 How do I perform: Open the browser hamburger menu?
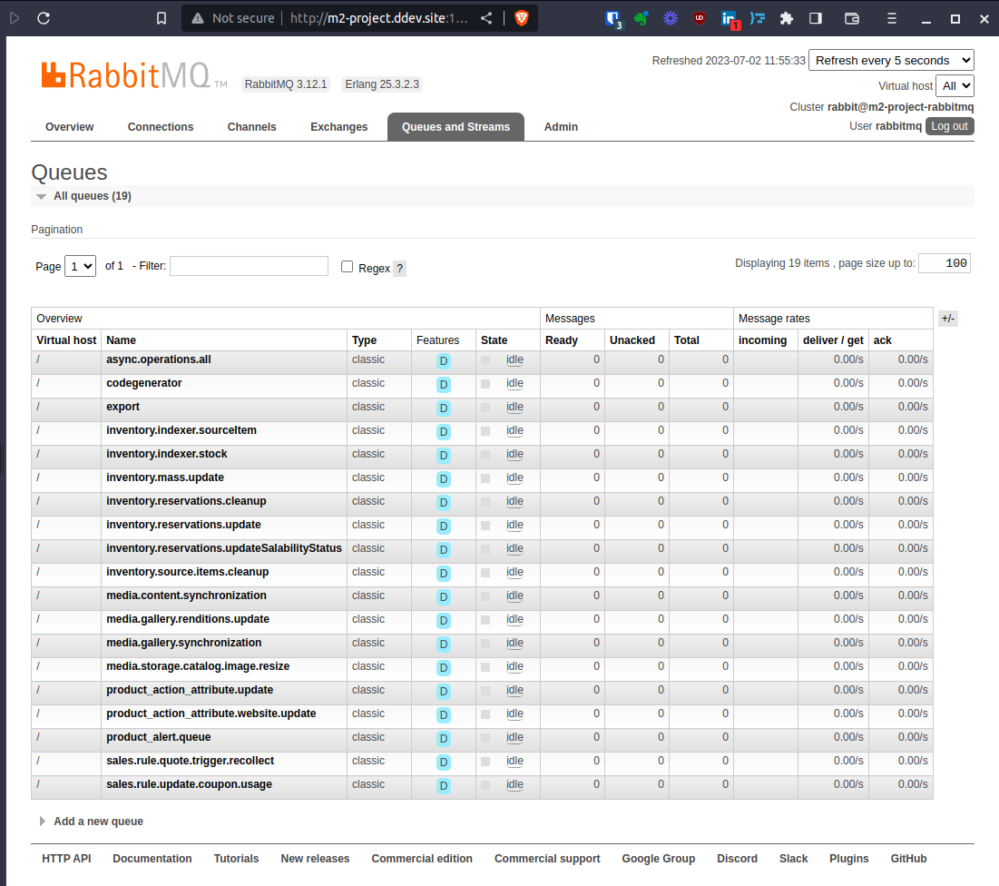click(892, 18)
